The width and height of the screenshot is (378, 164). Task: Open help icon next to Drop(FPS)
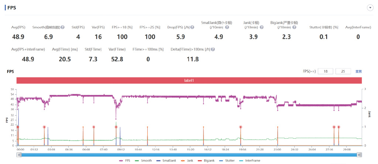192,27
